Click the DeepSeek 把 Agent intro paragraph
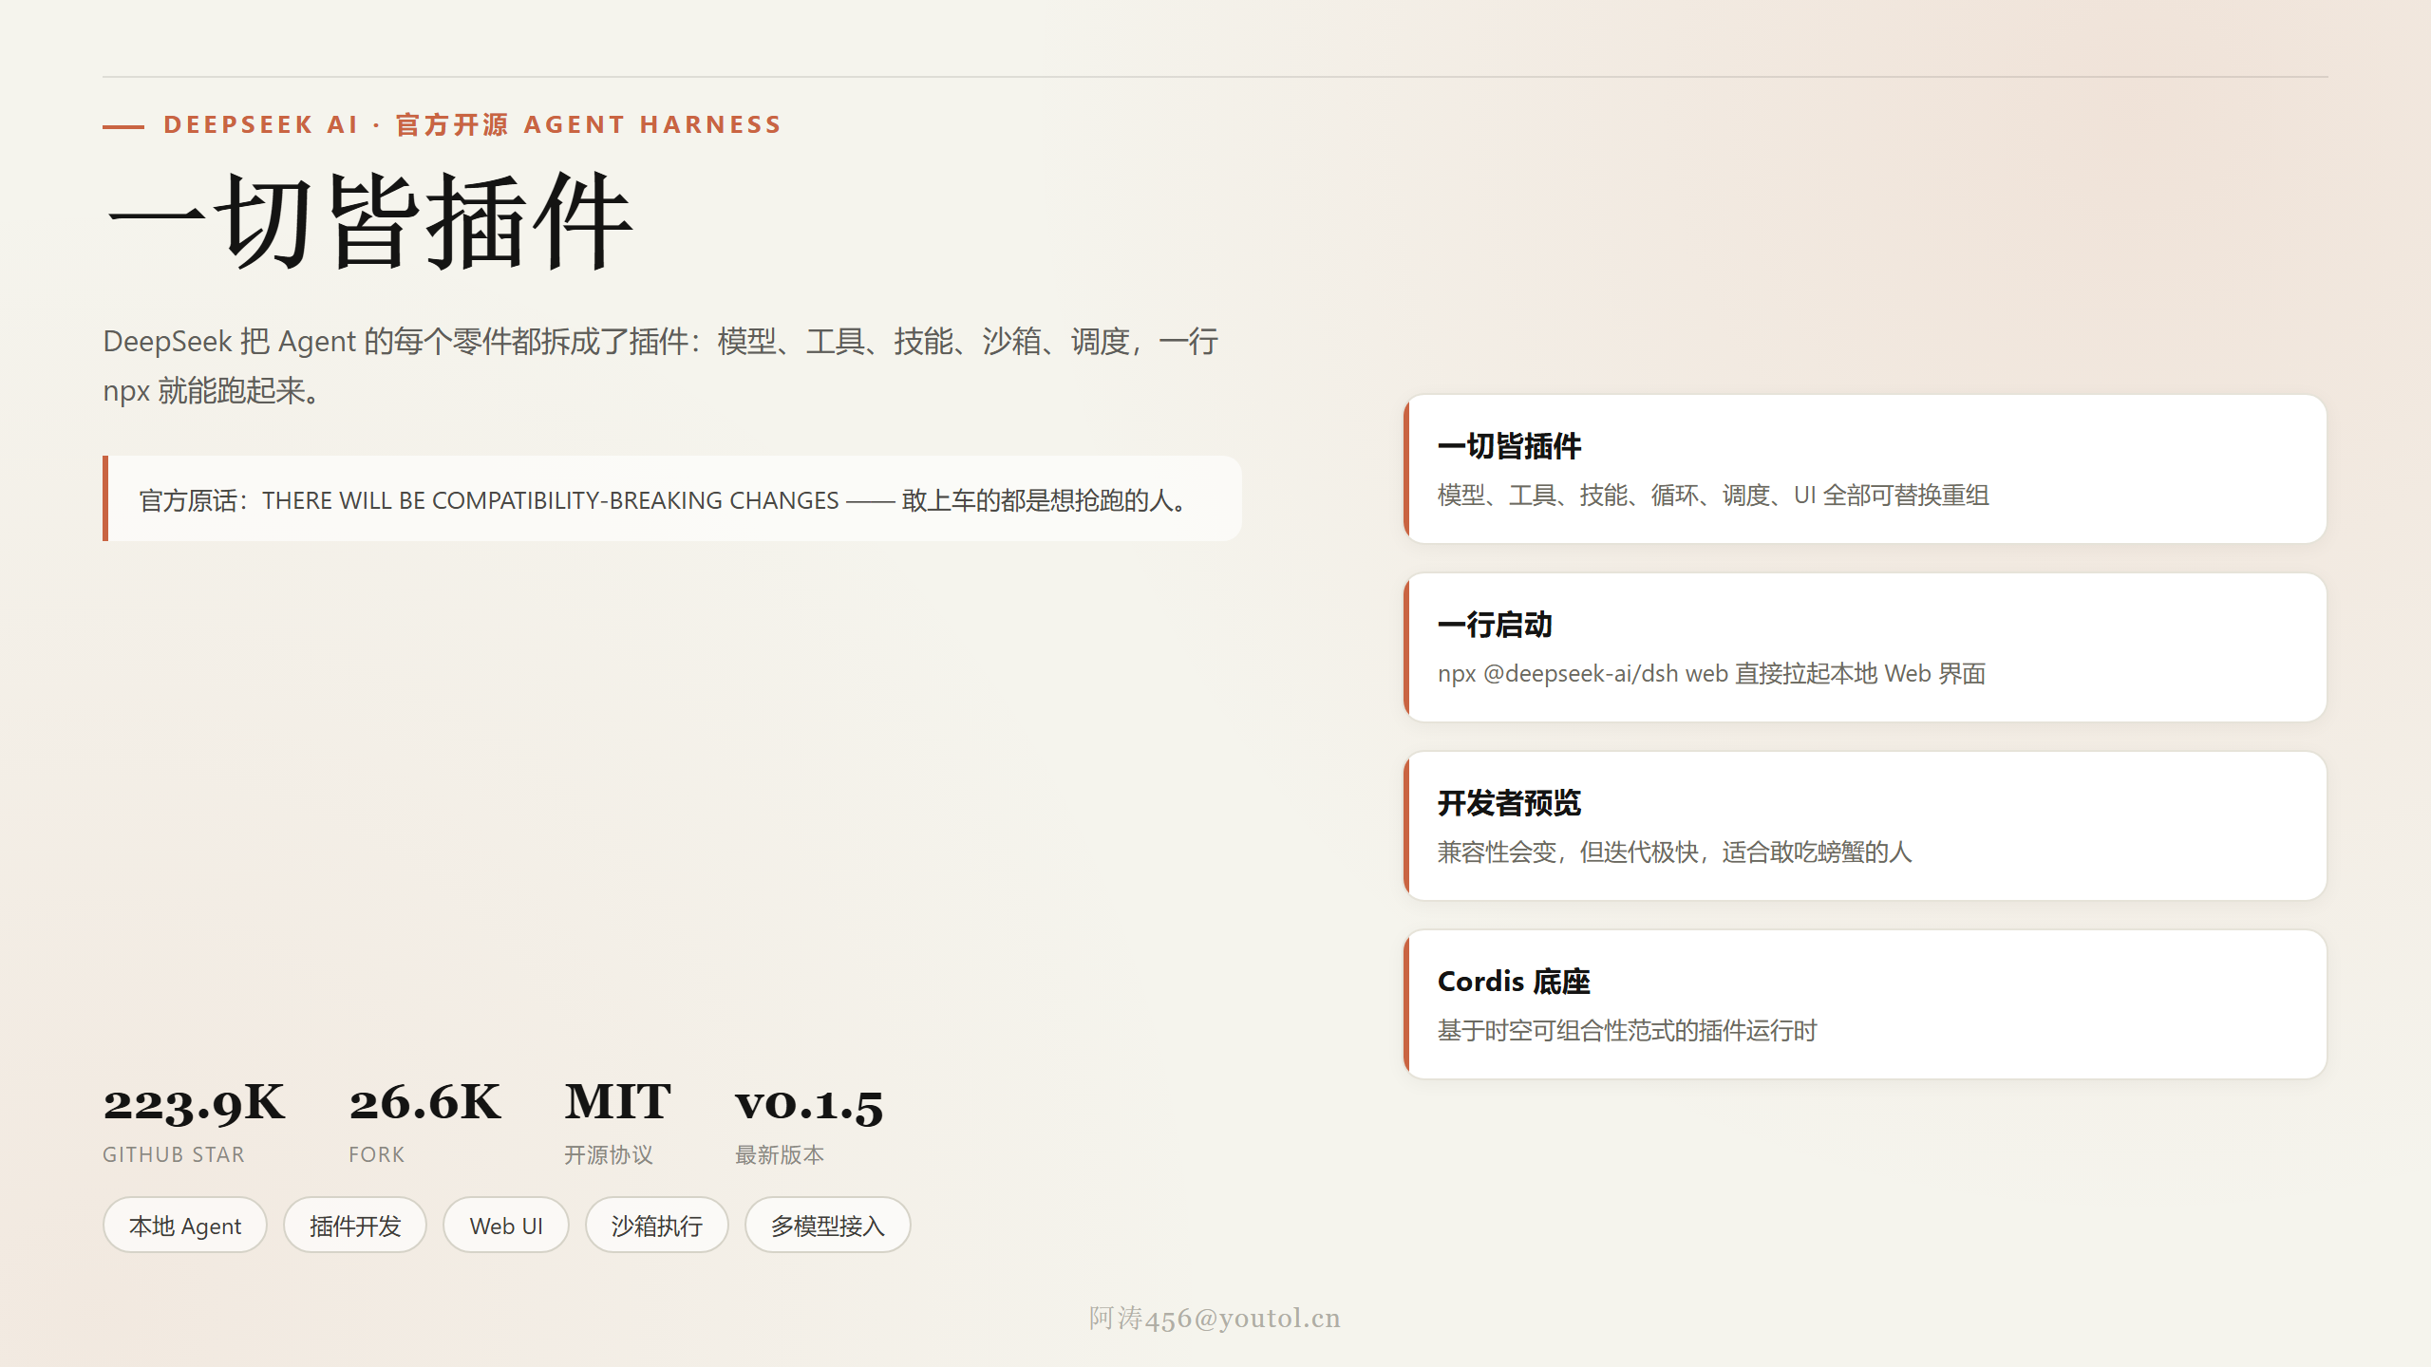 (661, 365)
